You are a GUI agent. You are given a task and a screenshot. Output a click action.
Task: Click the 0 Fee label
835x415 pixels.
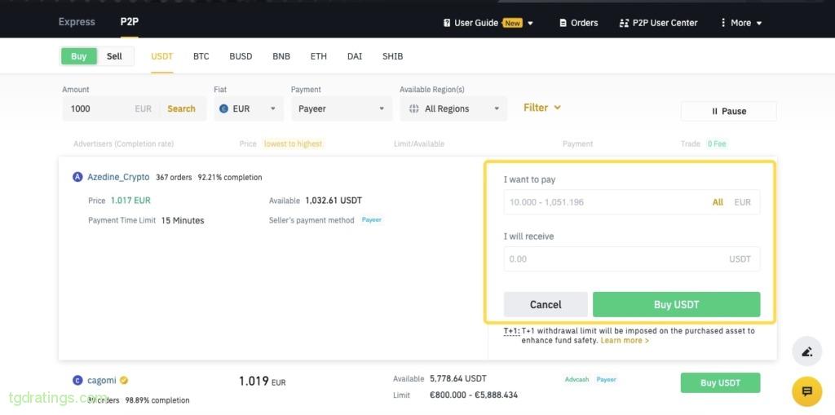717,143
